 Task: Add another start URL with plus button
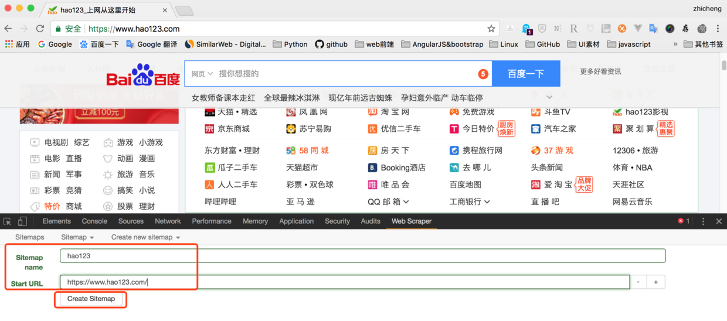click(655, 282)
